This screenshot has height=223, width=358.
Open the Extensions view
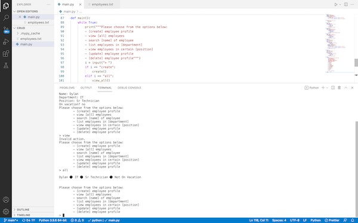[6, 54]
